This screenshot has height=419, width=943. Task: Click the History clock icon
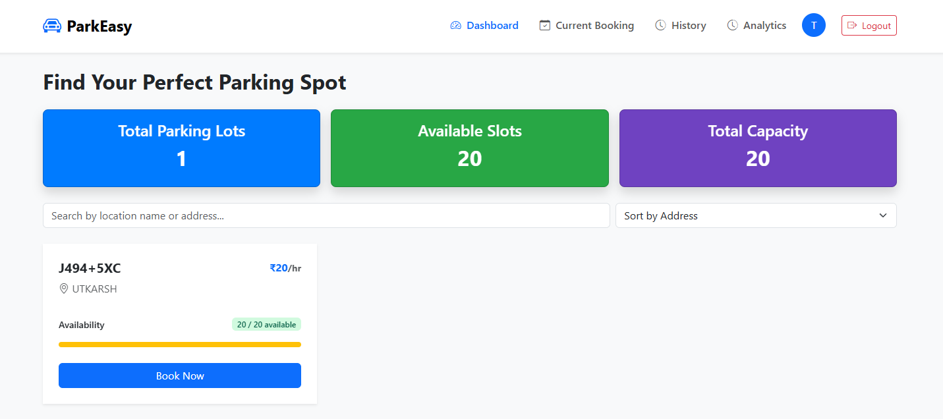[x=660, y=26]
